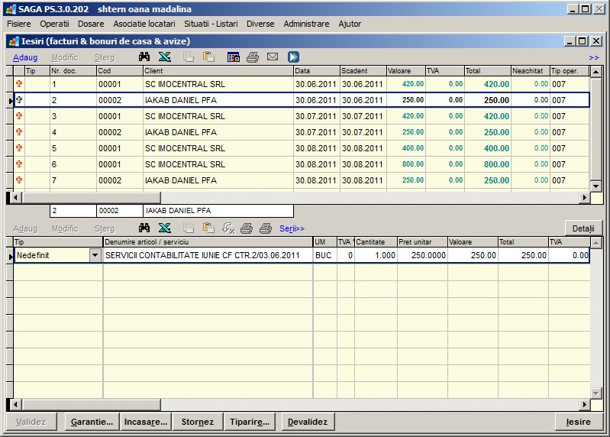This screenshot has height=437, width=610.
Task: Select the IAKAB DANIEL PFA row dated 30.07.2011
Action: pyautogui.click(x=302, y=132)
